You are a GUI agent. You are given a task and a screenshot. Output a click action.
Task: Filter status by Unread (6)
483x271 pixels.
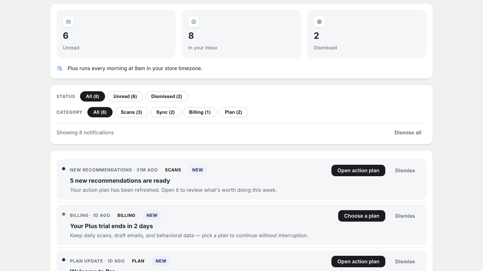125,96
